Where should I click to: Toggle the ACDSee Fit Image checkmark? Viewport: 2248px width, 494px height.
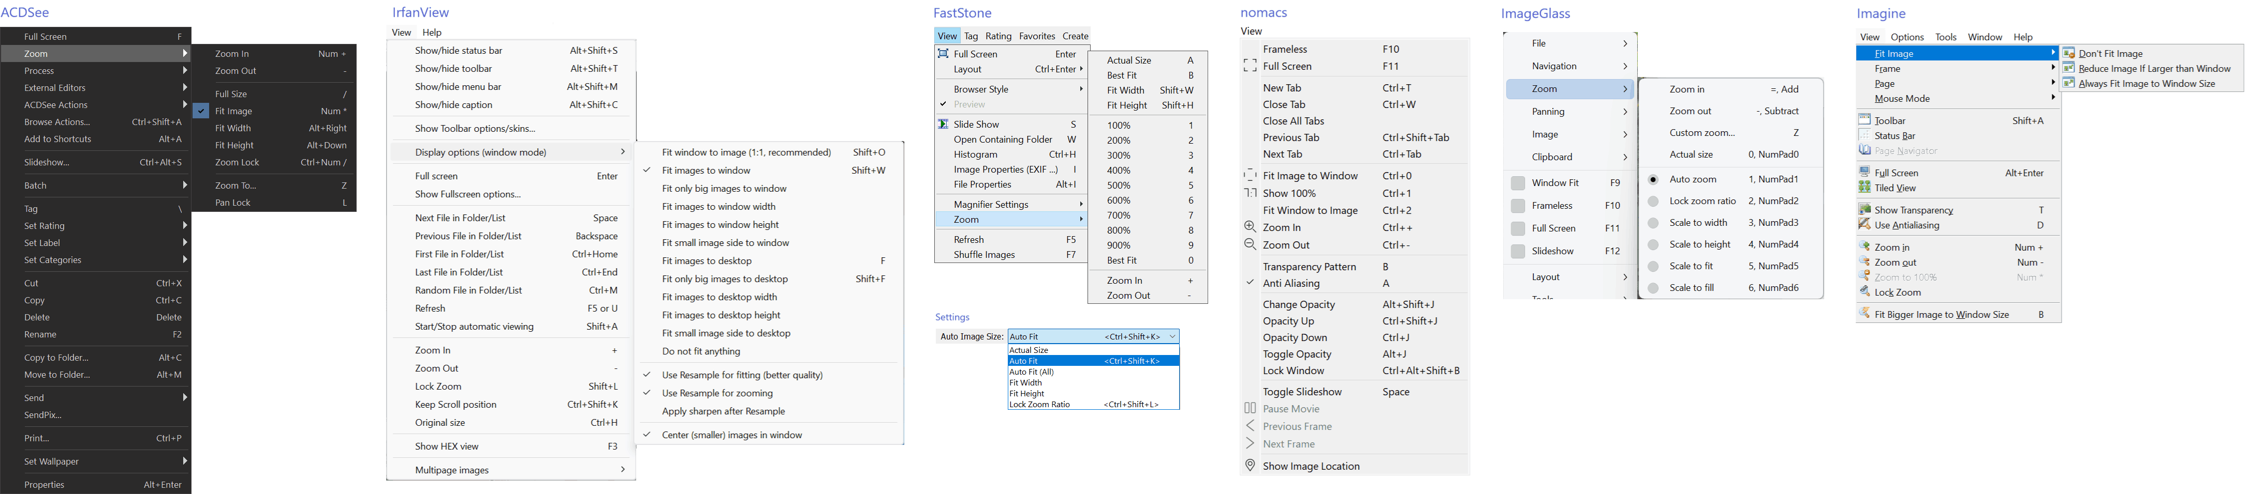[201, 112]
